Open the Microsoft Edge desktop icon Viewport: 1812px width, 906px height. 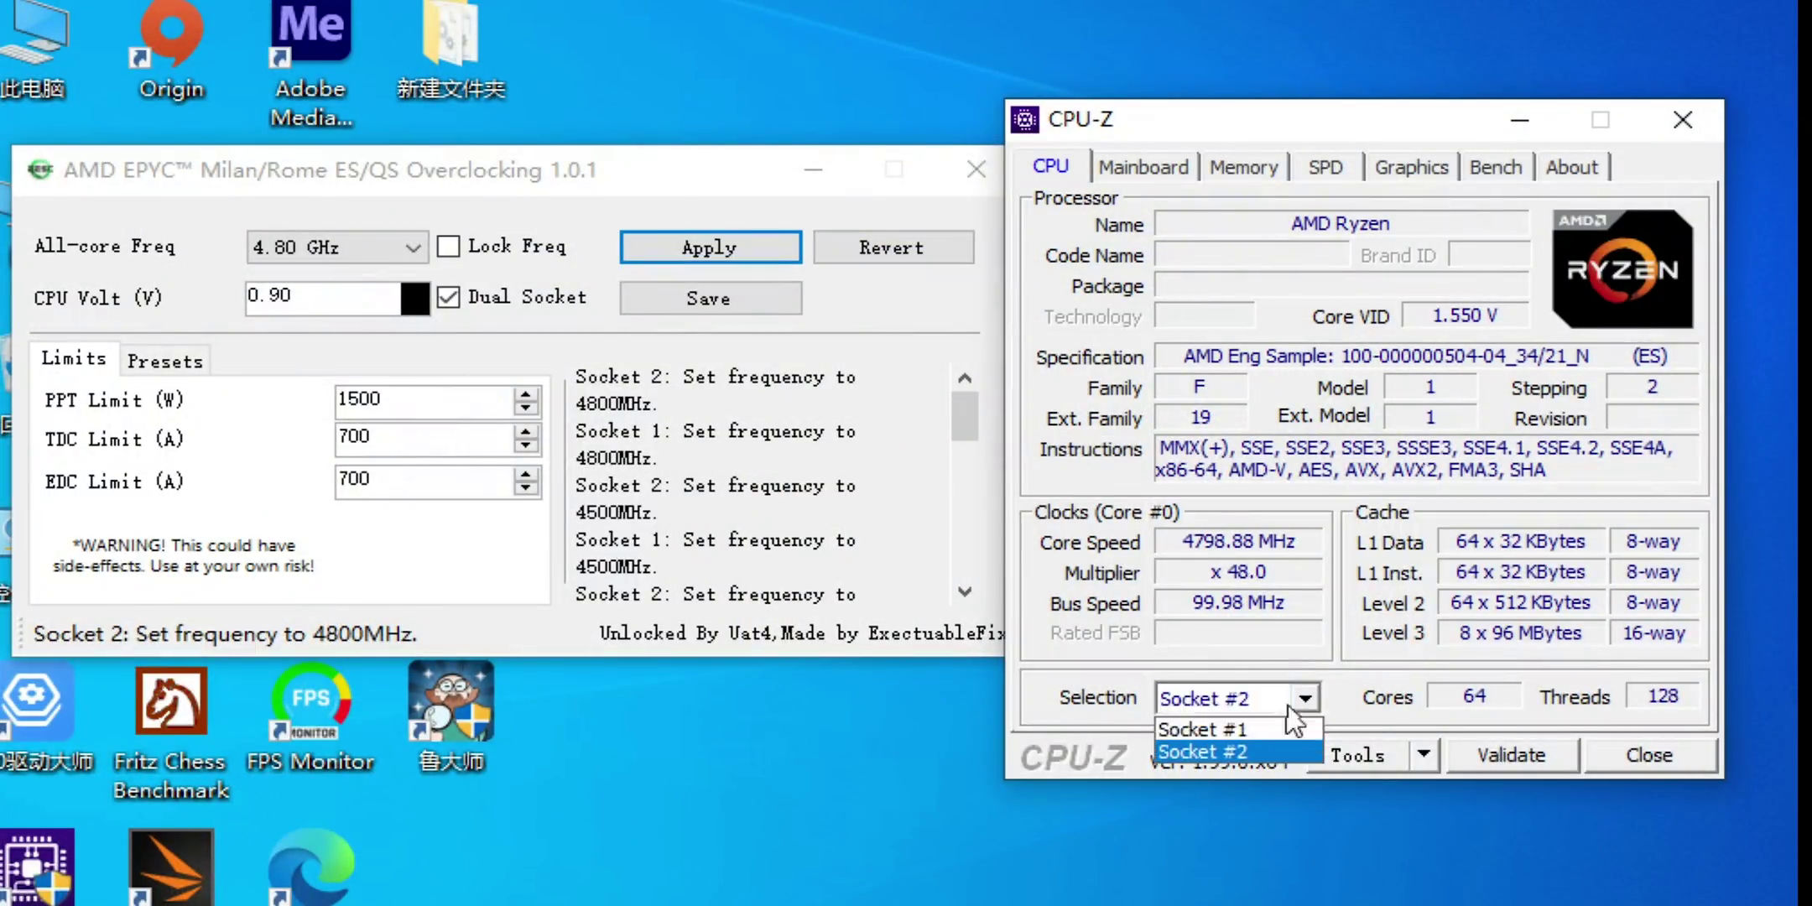[310, 868]
